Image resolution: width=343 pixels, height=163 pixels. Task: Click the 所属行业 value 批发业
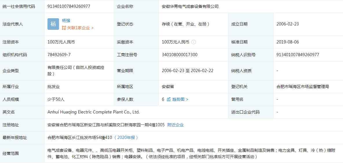click(54, 87)
